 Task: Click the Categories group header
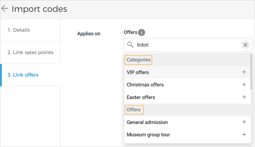139,60
